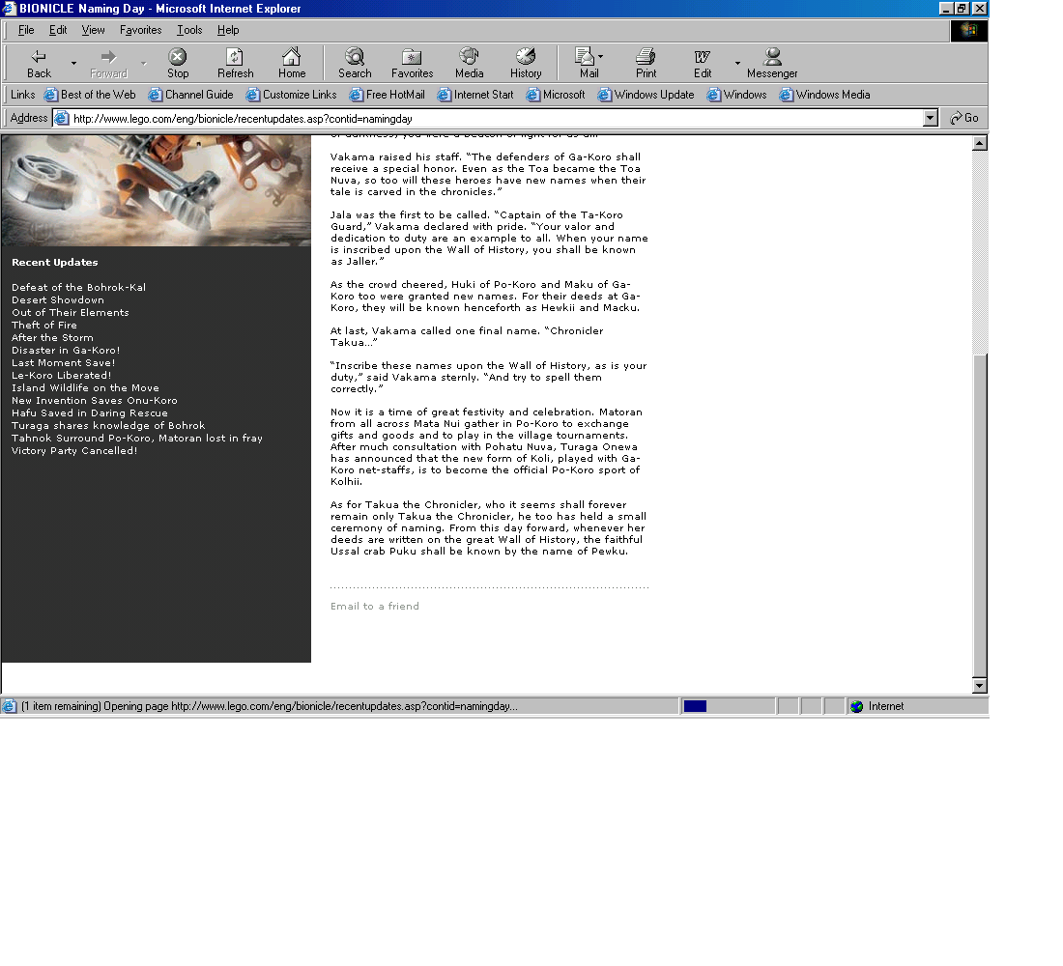Image resolution: width=1063 pixels, height=966 pixels.
Task: Open "Turaga shares knowledge of Bohrok"
Action: [108, 425]
